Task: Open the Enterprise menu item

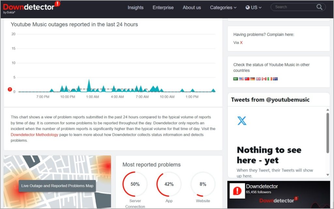Action: click(163, 8)
